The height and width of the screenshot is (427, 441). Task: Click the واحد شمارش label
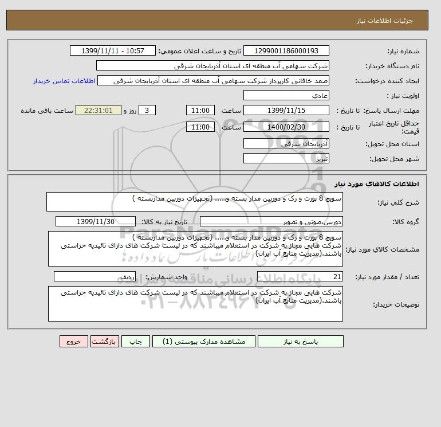[x=166, y=277]
